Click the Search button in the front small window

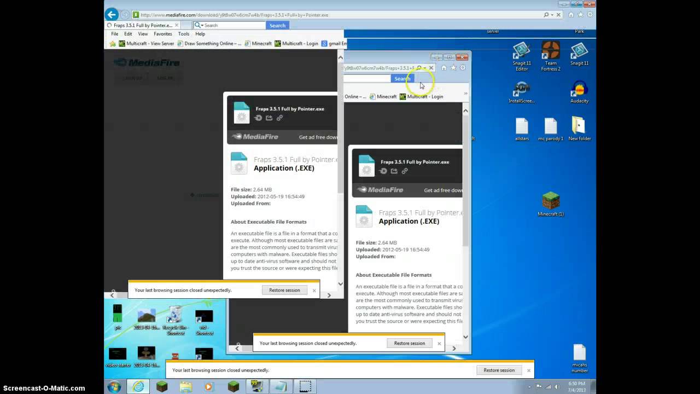click(402, 79)
